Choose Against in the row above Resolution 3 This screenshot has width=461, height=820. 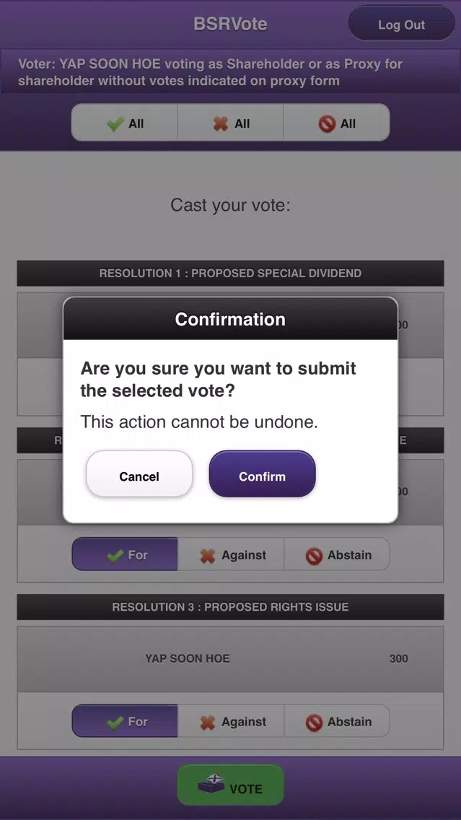tap(231, 554)
